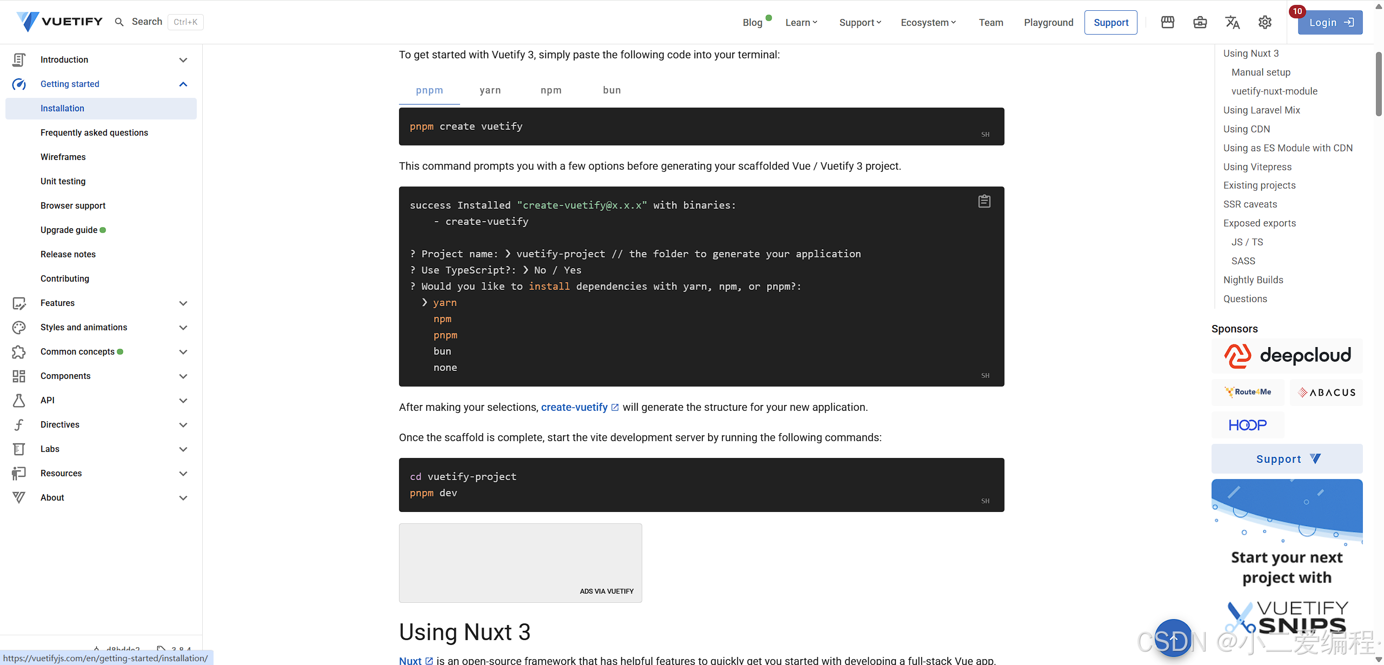Image resolution: width=1384 pixels, height=665 pixels.
Task: Select the npm install tab
Action: coord(551,90)
